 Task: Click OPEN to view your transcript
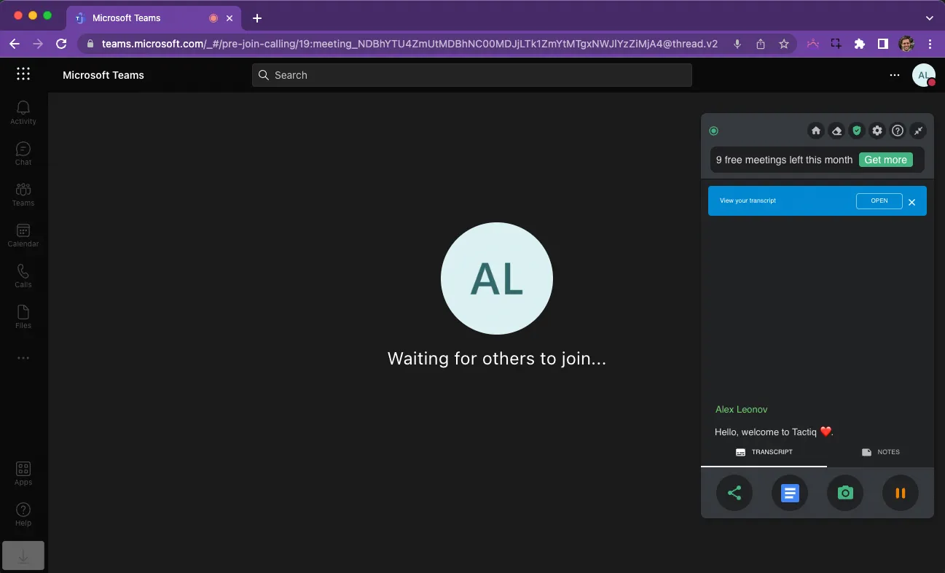tap(879, 200)
